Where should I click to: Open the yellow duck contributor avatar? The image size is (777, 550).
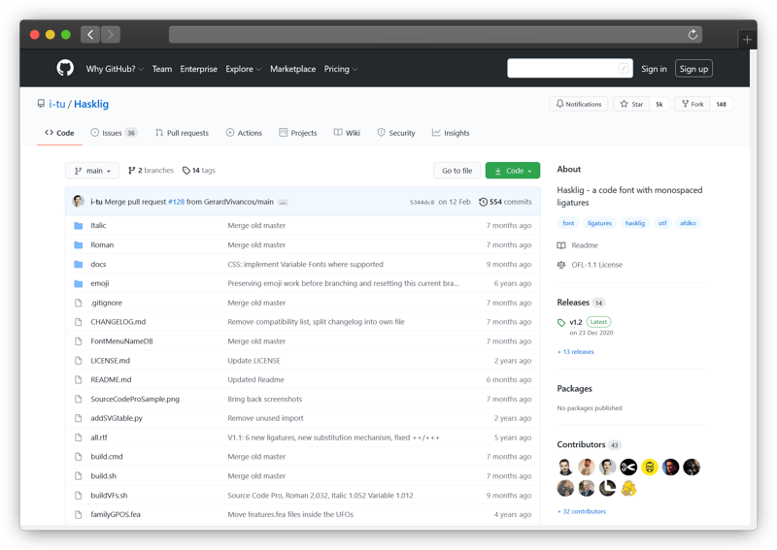point(628,488)
